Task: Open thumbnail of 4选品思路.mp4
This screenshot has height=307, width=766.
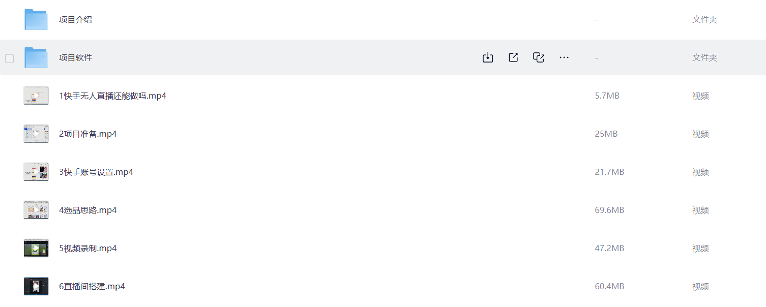Action: click(x=36, y=210)
